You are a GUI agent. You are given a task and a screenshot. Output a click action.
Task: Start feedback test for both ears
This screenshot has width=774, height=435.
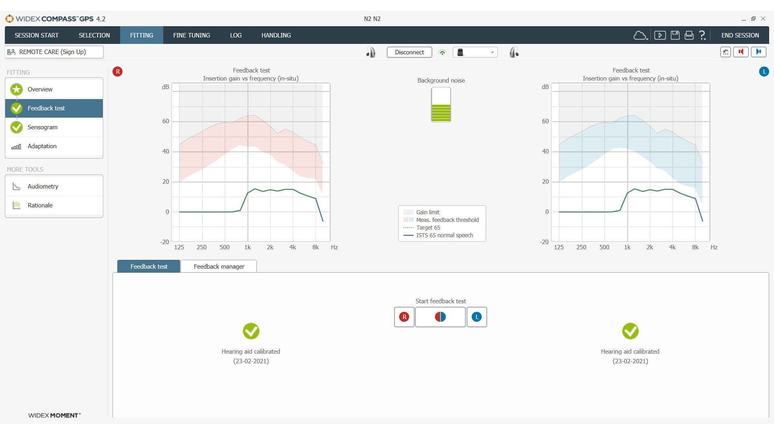pyautogui.click(x=440, y=317)
